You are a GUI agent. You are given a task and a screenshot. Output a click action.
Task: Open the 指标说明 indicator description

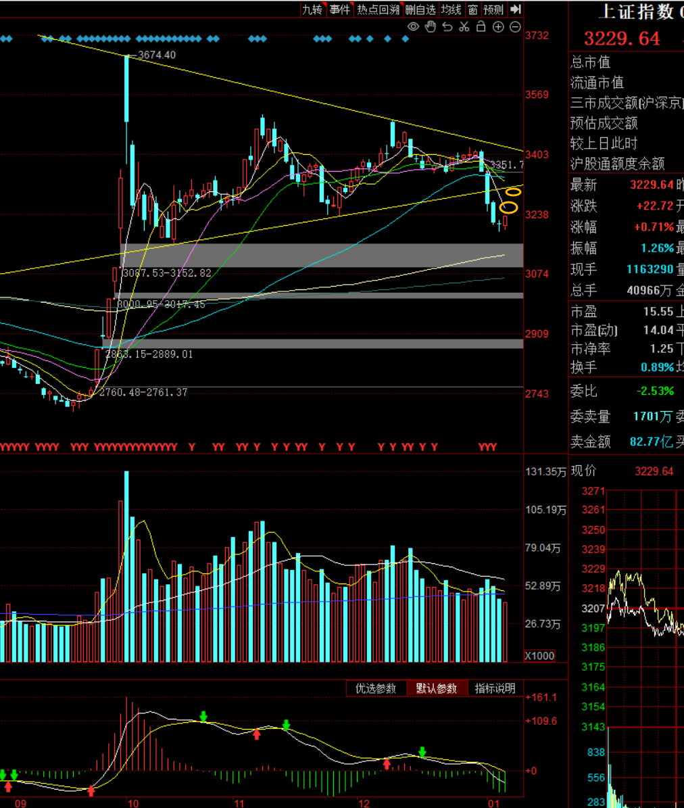(495, 688)
